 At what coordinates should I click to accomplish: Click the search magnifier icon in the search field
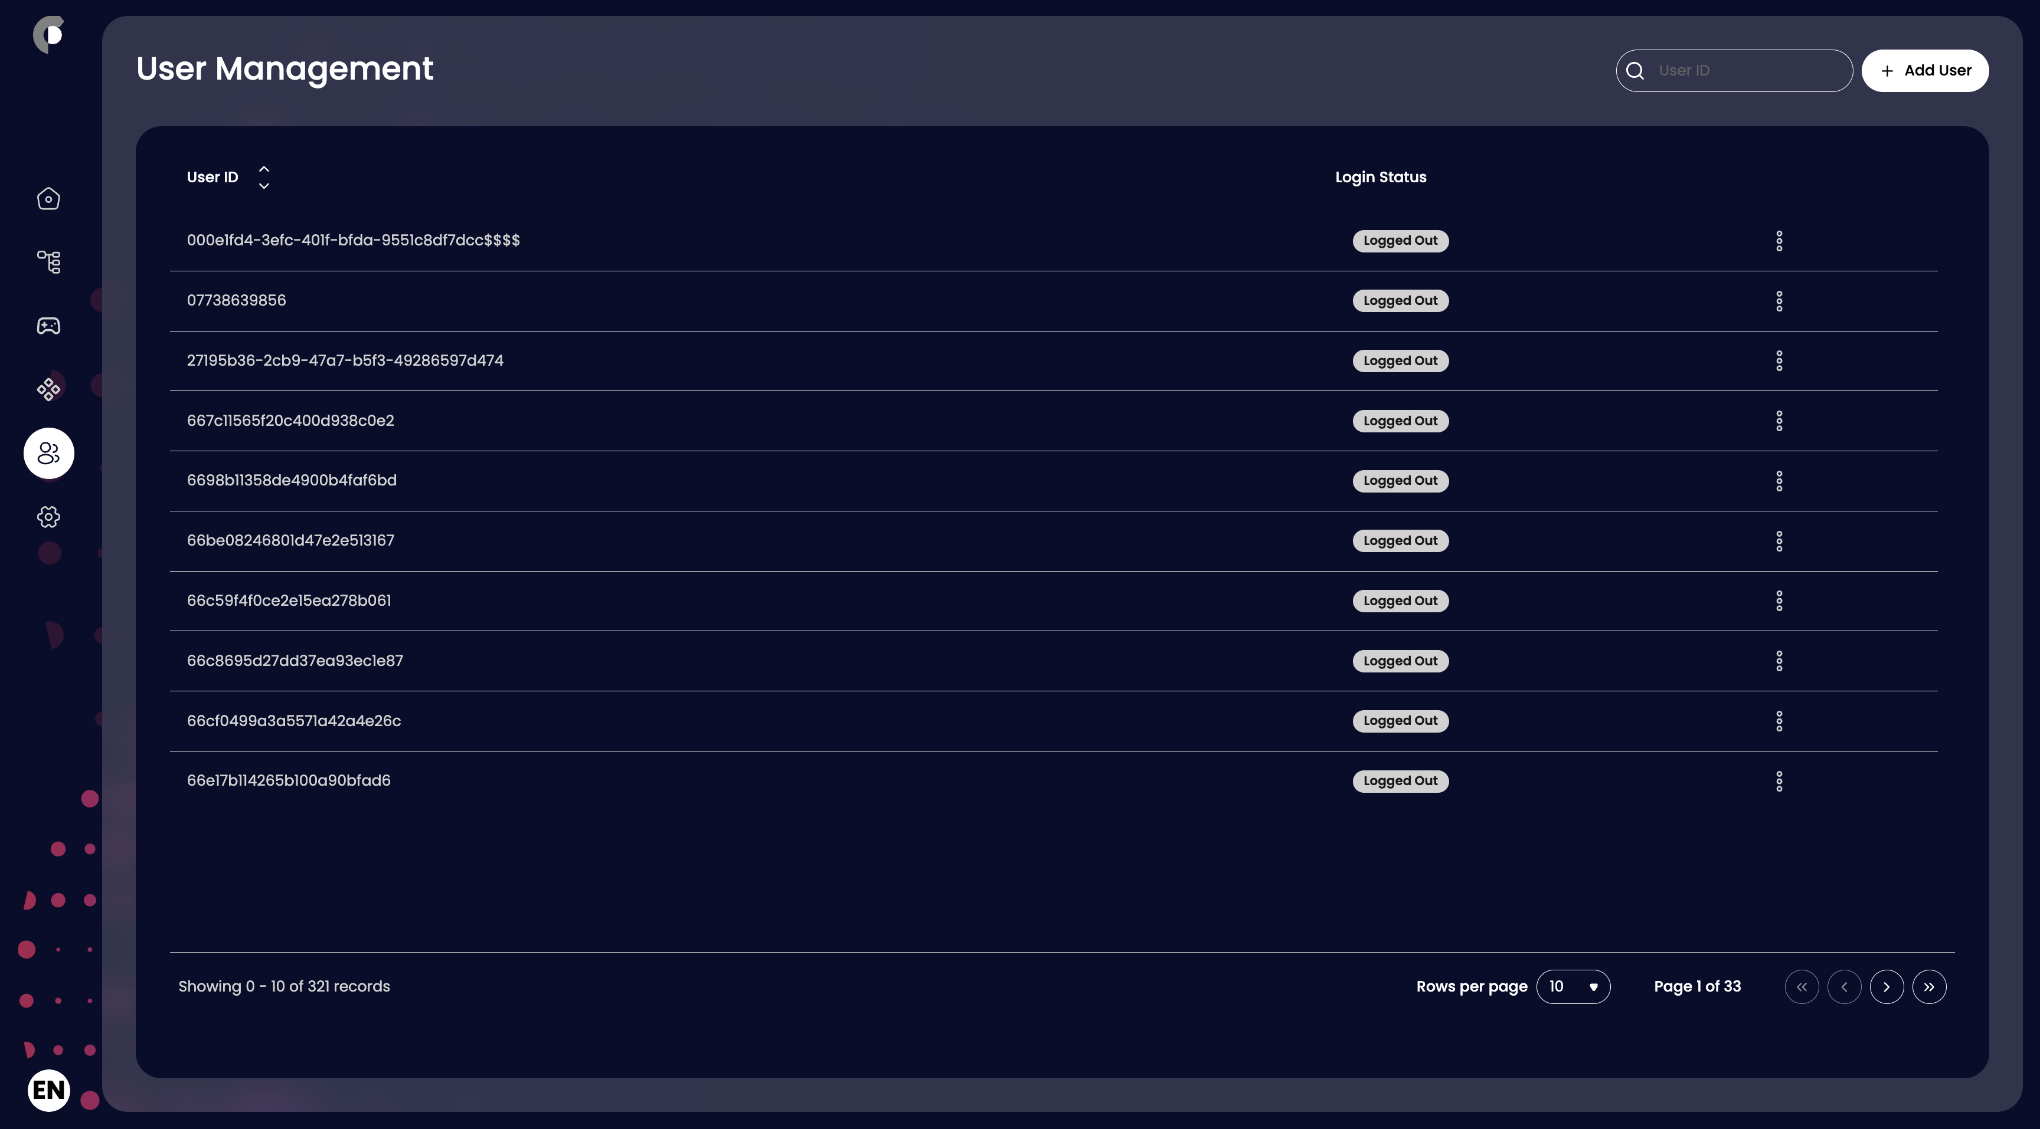pos(1635,70)
